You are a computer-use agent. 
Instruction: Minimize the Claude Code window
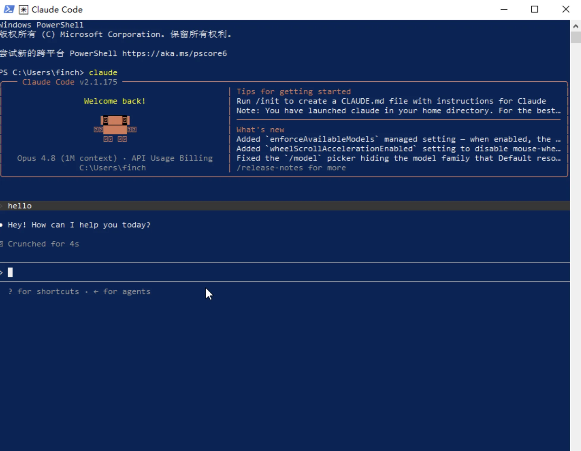(504, 10)
